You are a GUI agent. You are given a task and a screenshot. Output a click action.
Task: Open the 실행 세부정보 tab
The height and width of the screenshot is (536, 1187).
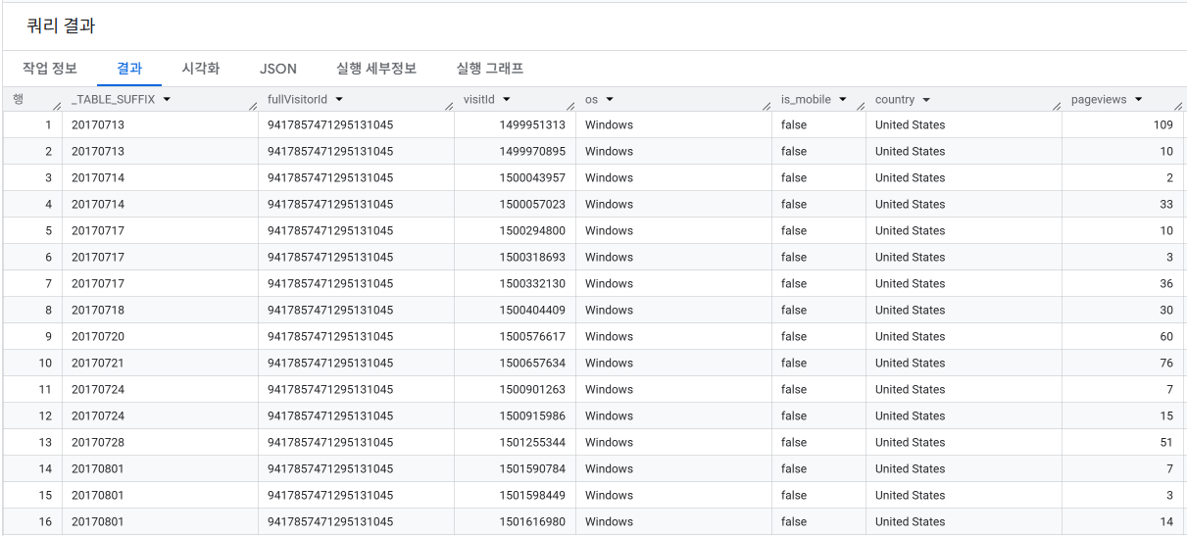(x=376, y=69)
